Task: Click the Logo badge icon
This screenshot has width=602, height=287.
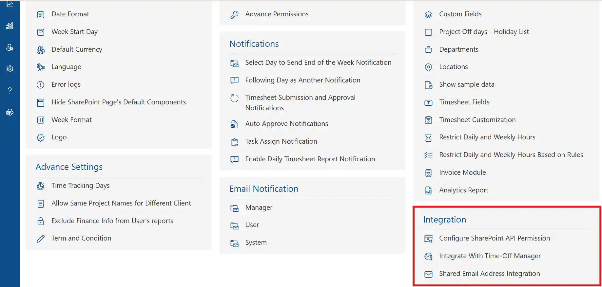Action: pos(41,137)
